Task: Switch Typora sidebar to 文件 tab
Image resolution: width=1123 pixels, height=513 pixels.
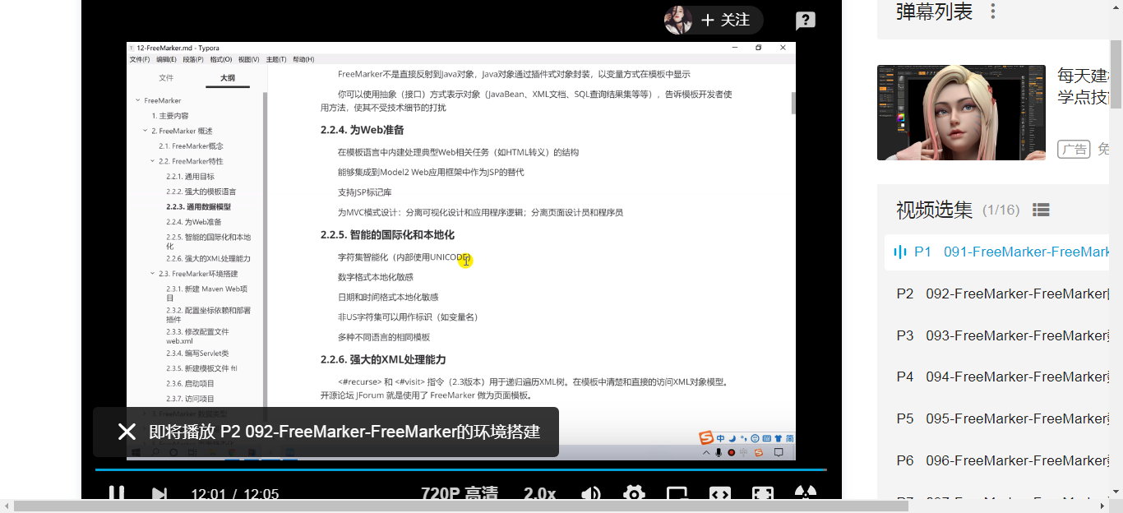Action: tap(166, 78)
